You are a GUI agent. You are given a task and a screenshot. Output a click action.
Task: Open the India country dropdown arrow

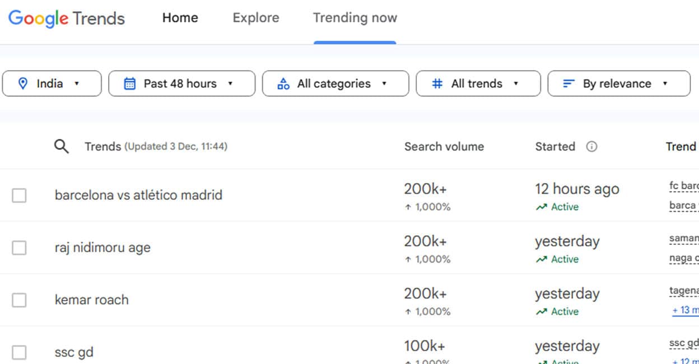[77, 83]
